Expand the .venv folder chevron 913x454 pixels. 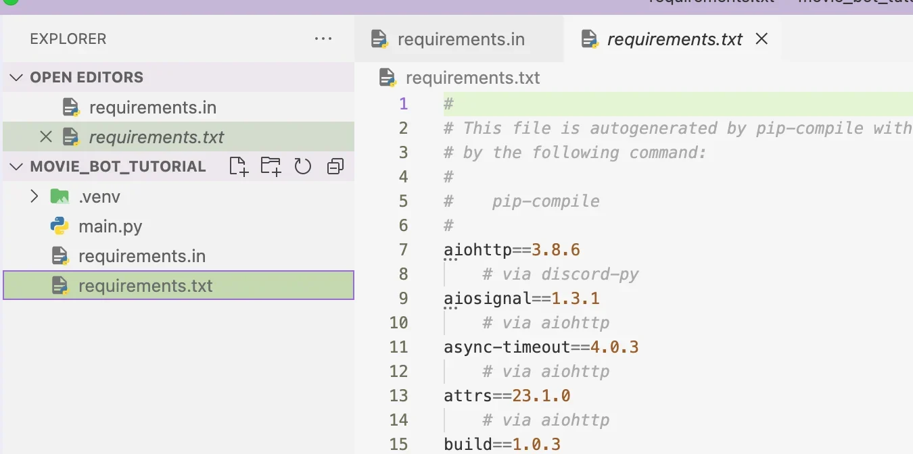(x=34, y=197)
